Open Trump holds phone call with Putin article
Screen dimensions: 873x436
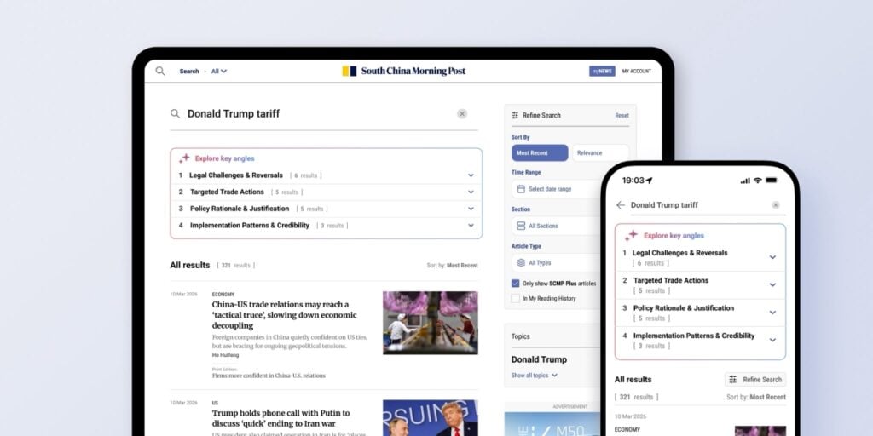click(281, 419)
